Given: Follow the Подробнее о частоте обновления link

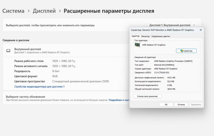Looking at the screenshot, I should click(x=119, y=100).
